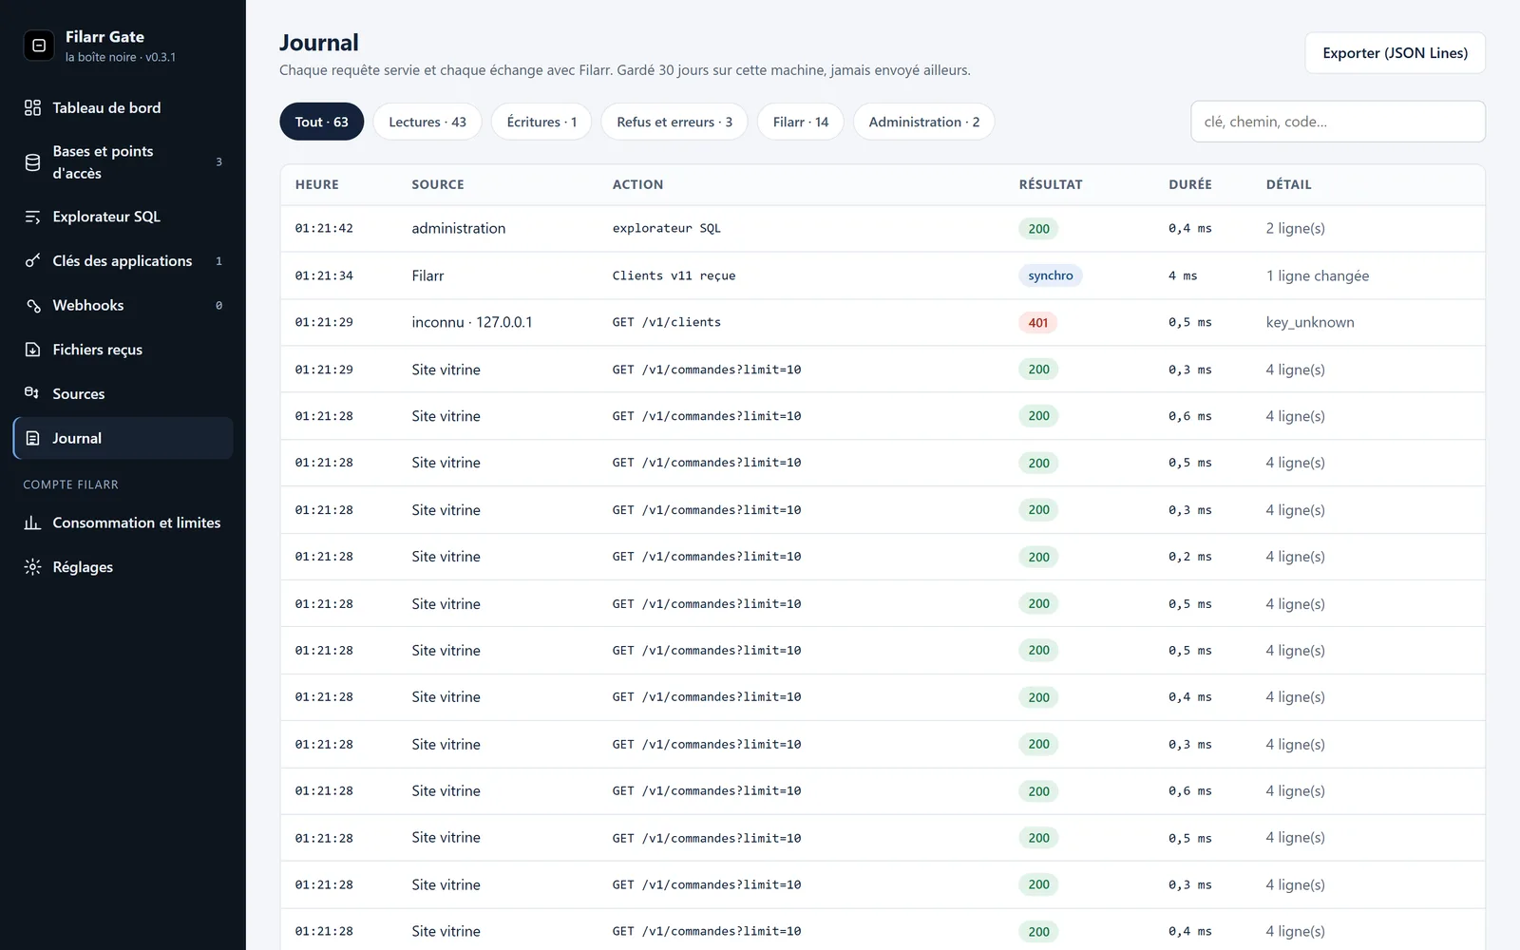The image size is (1520, 950).
Task: Open Consommation et limites
Action: [123, 522]
